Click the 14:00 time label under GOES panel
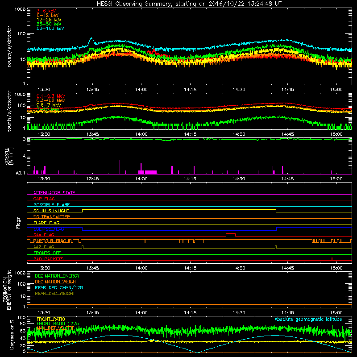This screenshot has width=357, height=357. pyautogui.click(x=141, y=179)
